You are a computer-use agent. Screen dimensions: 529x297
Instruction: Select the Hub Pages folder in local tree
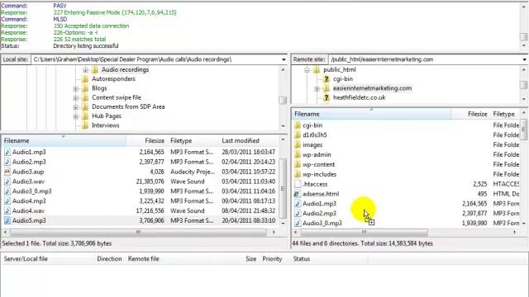click(x=107, y=116)
